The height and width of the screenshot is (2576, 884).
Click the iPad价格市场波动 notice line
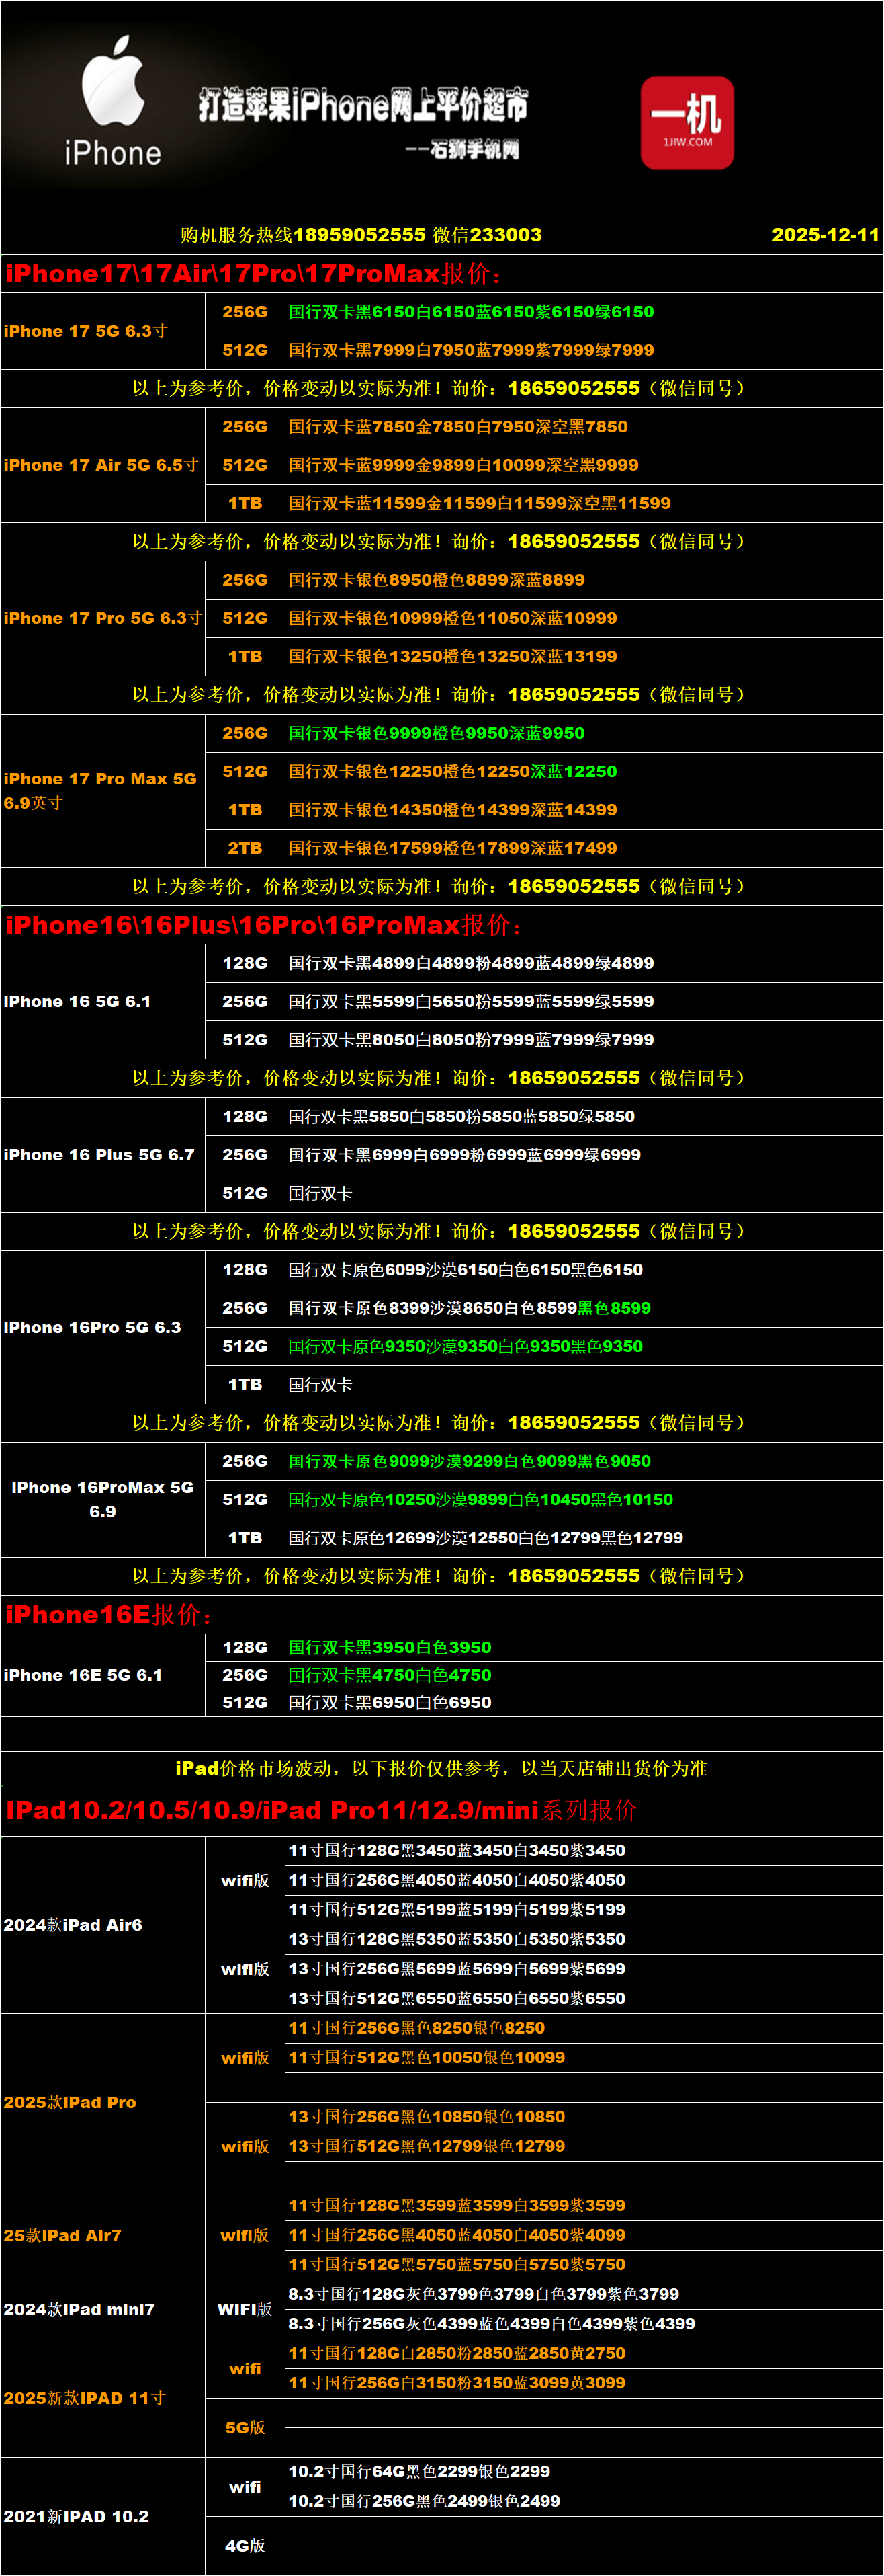click(441, 1768)
